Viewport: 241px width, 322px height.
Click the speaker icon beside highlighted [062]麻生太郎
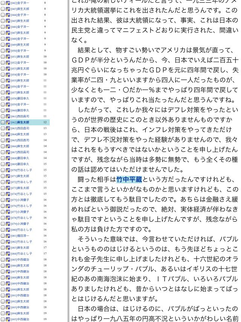point(8,122)
